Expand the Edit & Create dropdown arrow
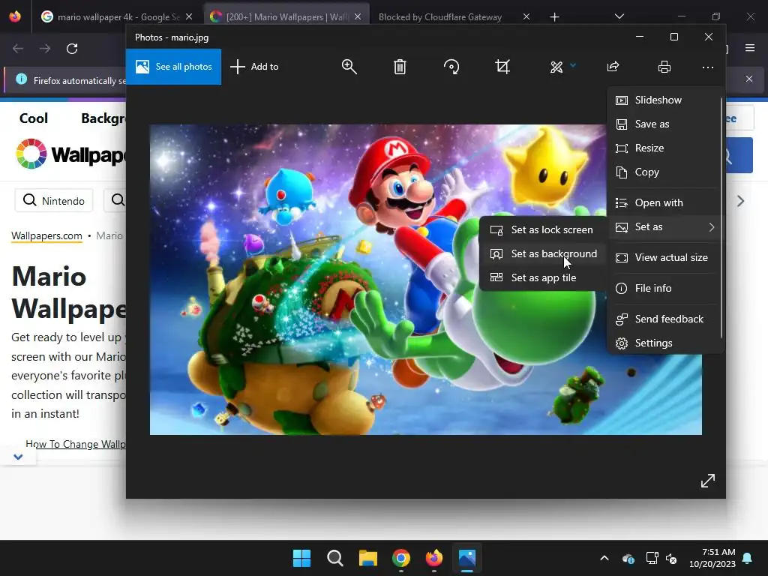Viewport: 768px width, 576px height. tap(572, 65)
